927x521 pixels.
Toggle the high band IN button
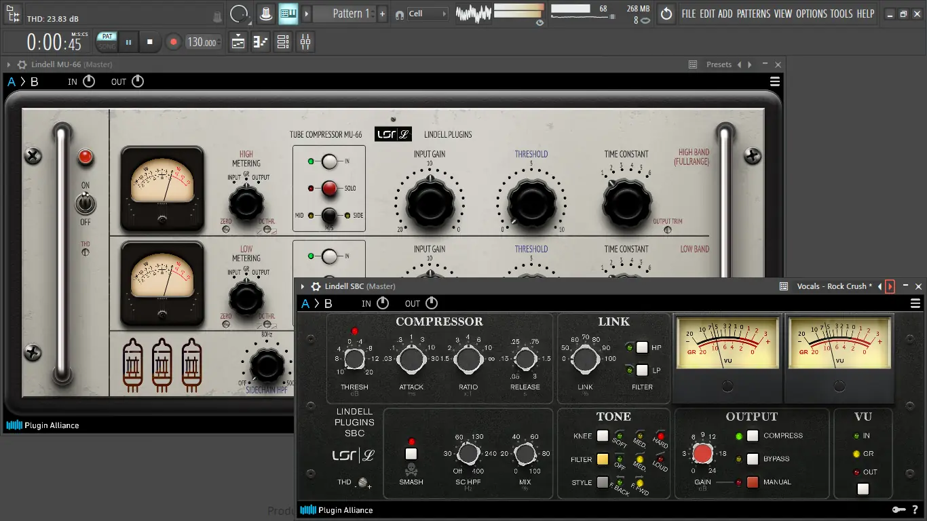tap(330, 161)
